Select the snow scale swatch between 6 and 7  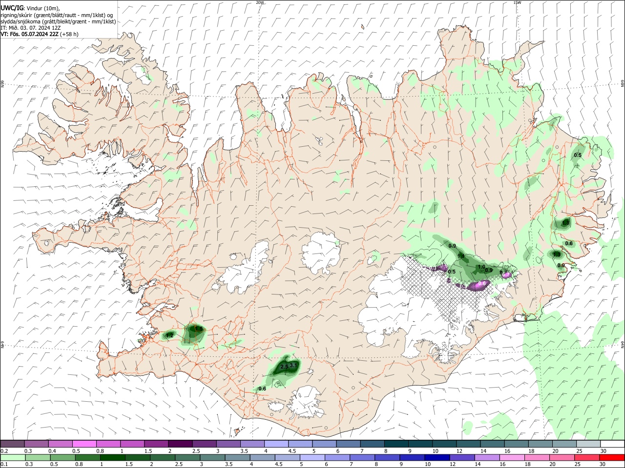(347, 444)
